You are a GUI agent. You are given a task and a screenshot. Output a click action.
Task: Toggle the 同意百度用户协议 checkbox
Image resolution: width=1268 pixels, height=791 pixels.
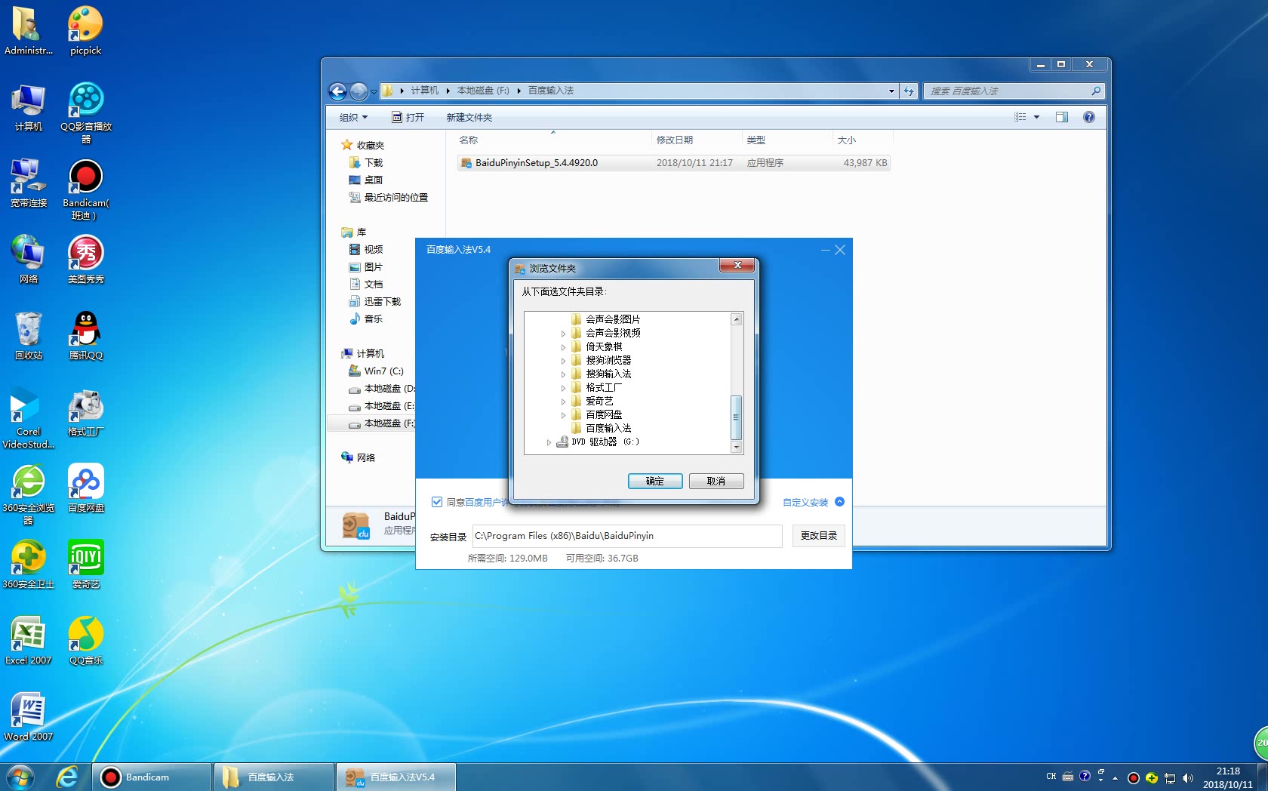(x=436, y=502)
